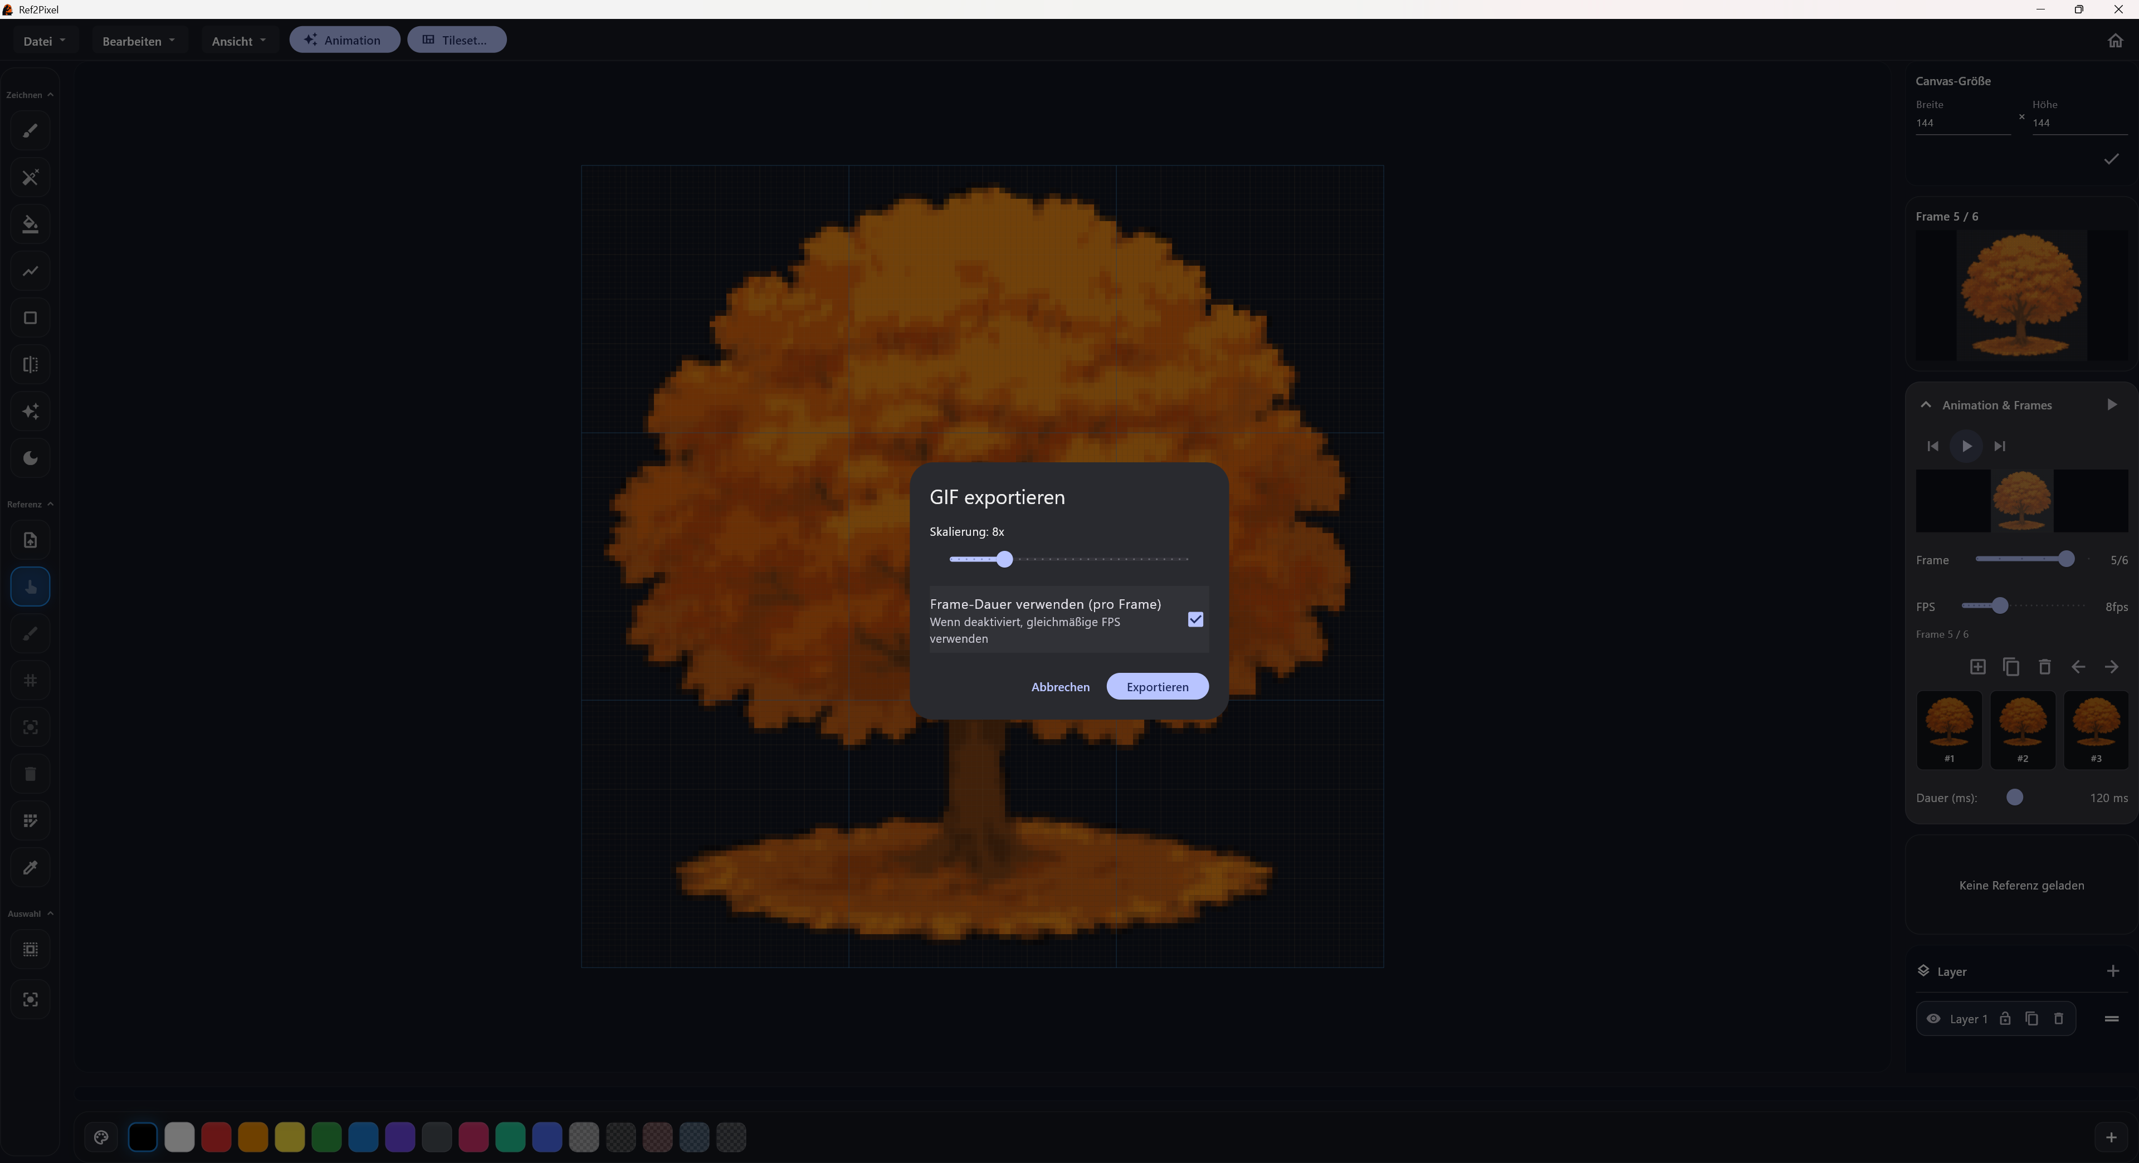Uncheck Frame-Dauer verwenden checkbox
The width and height of the screenshot is (2139, 1163).
[1195, 620]
